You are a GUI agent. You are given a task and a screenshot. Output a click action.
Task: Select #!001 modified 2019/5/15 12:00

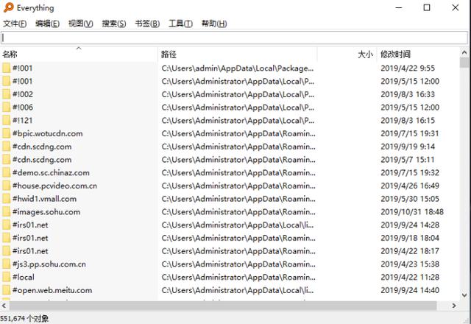(23, 81)
